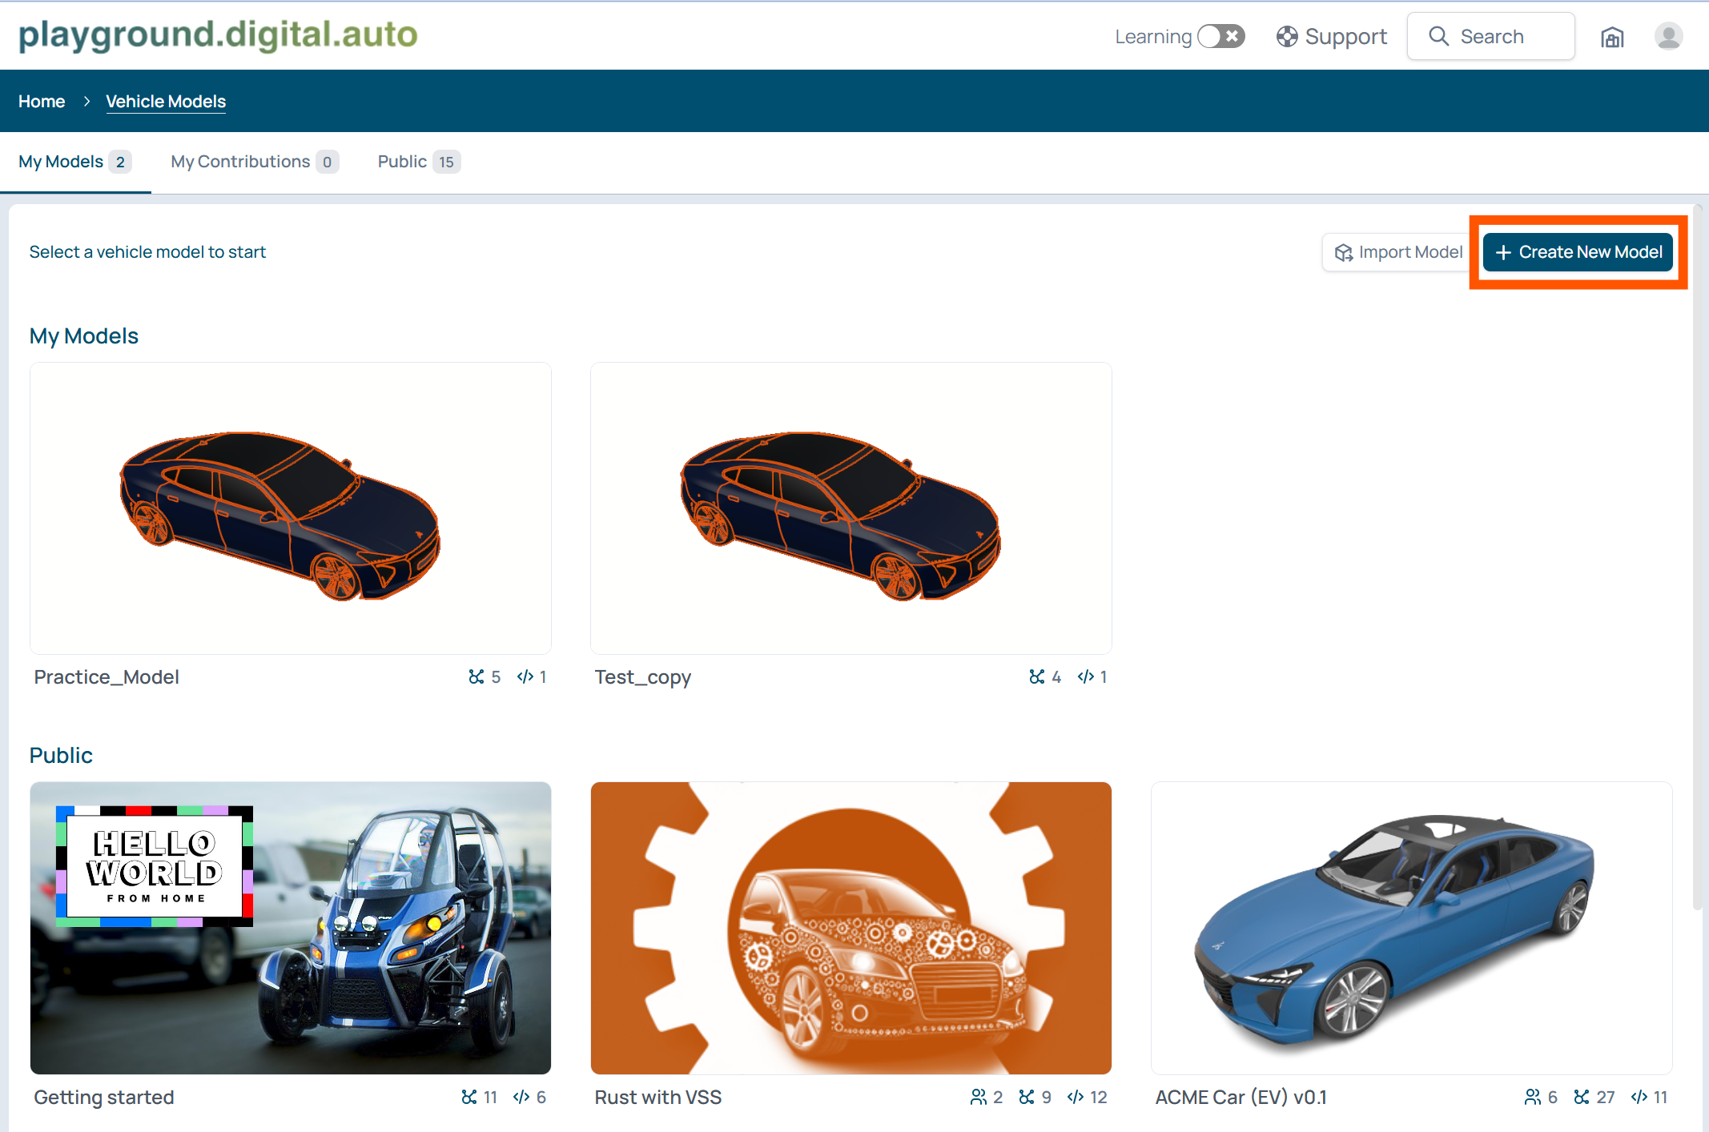1709x1132 pixels.
Task: Click the Support lifebuoy icon
Action: 1286,36
